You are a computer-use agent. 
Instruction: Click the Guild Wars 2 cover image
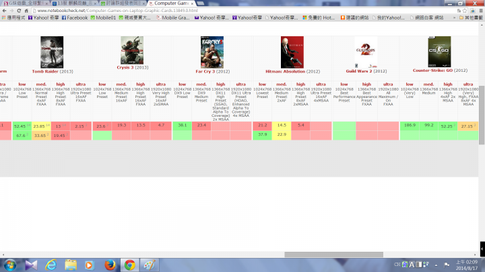click(x=366, y=52)
